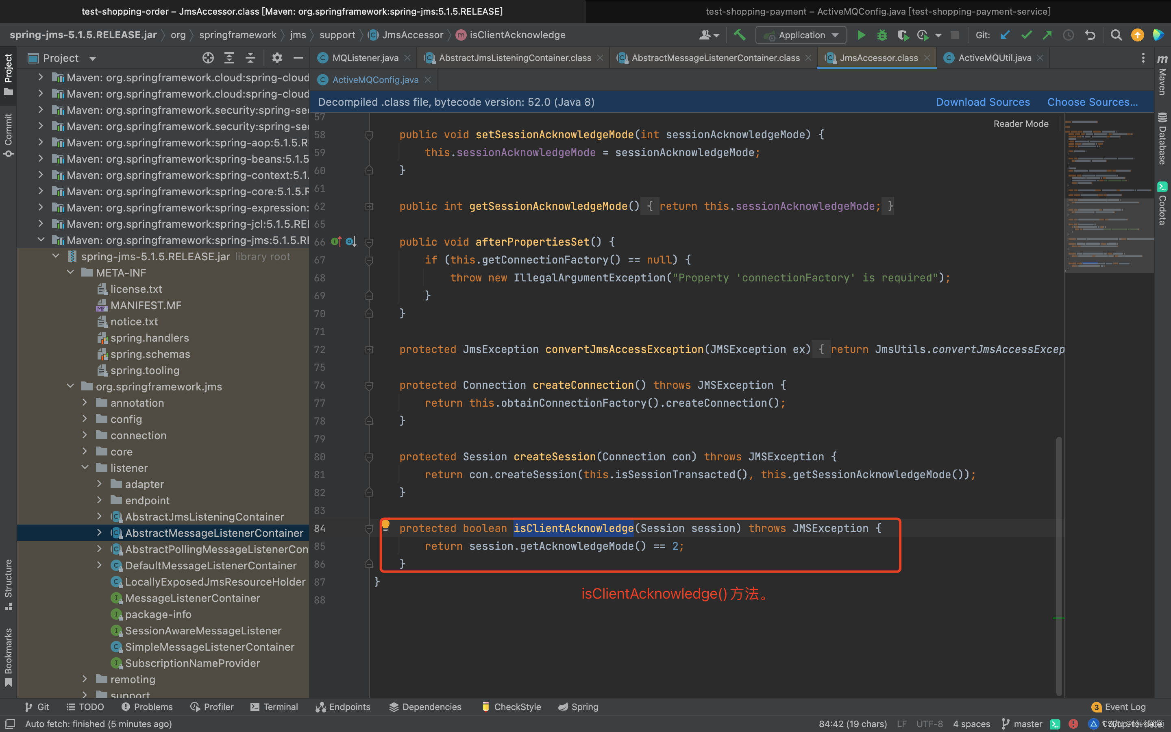
Task: Click the Download Sources link
Action: click(x=982, y=102)
